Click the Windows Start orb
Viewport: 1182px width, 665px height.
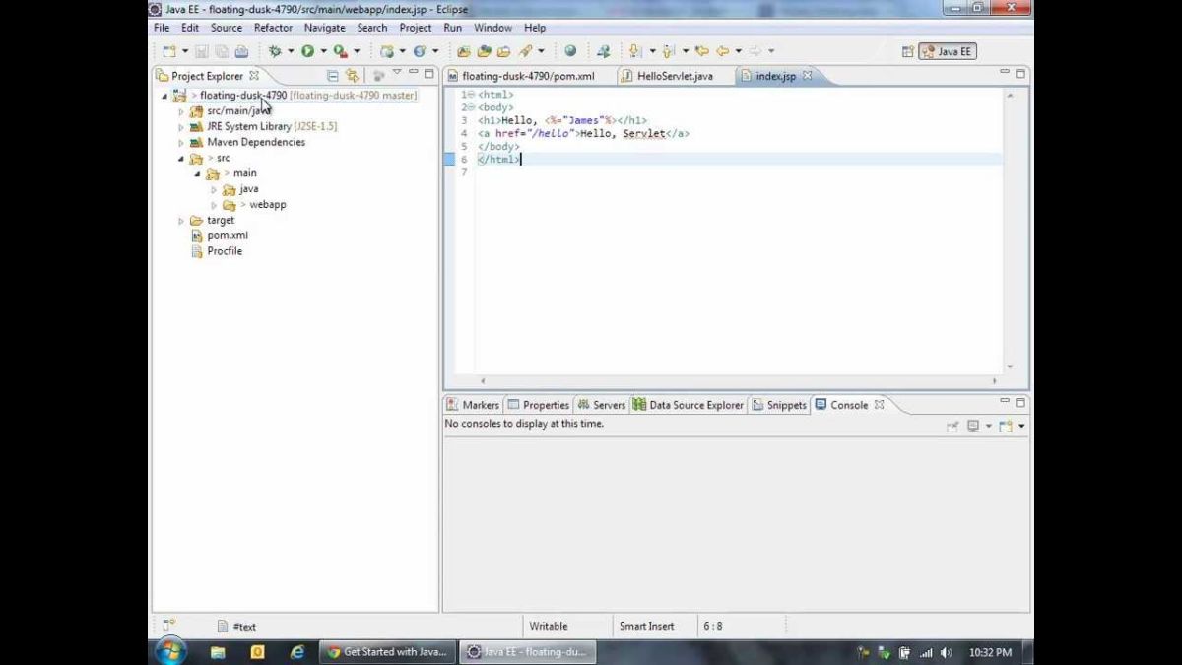pyautogui.click(x=170, y=651)
